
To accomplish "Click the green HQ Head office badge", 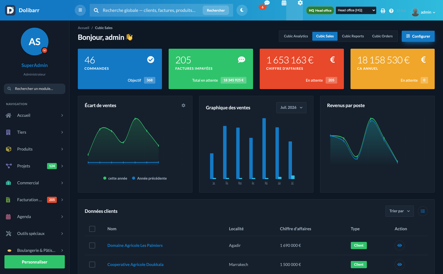I will click(320, 10).
